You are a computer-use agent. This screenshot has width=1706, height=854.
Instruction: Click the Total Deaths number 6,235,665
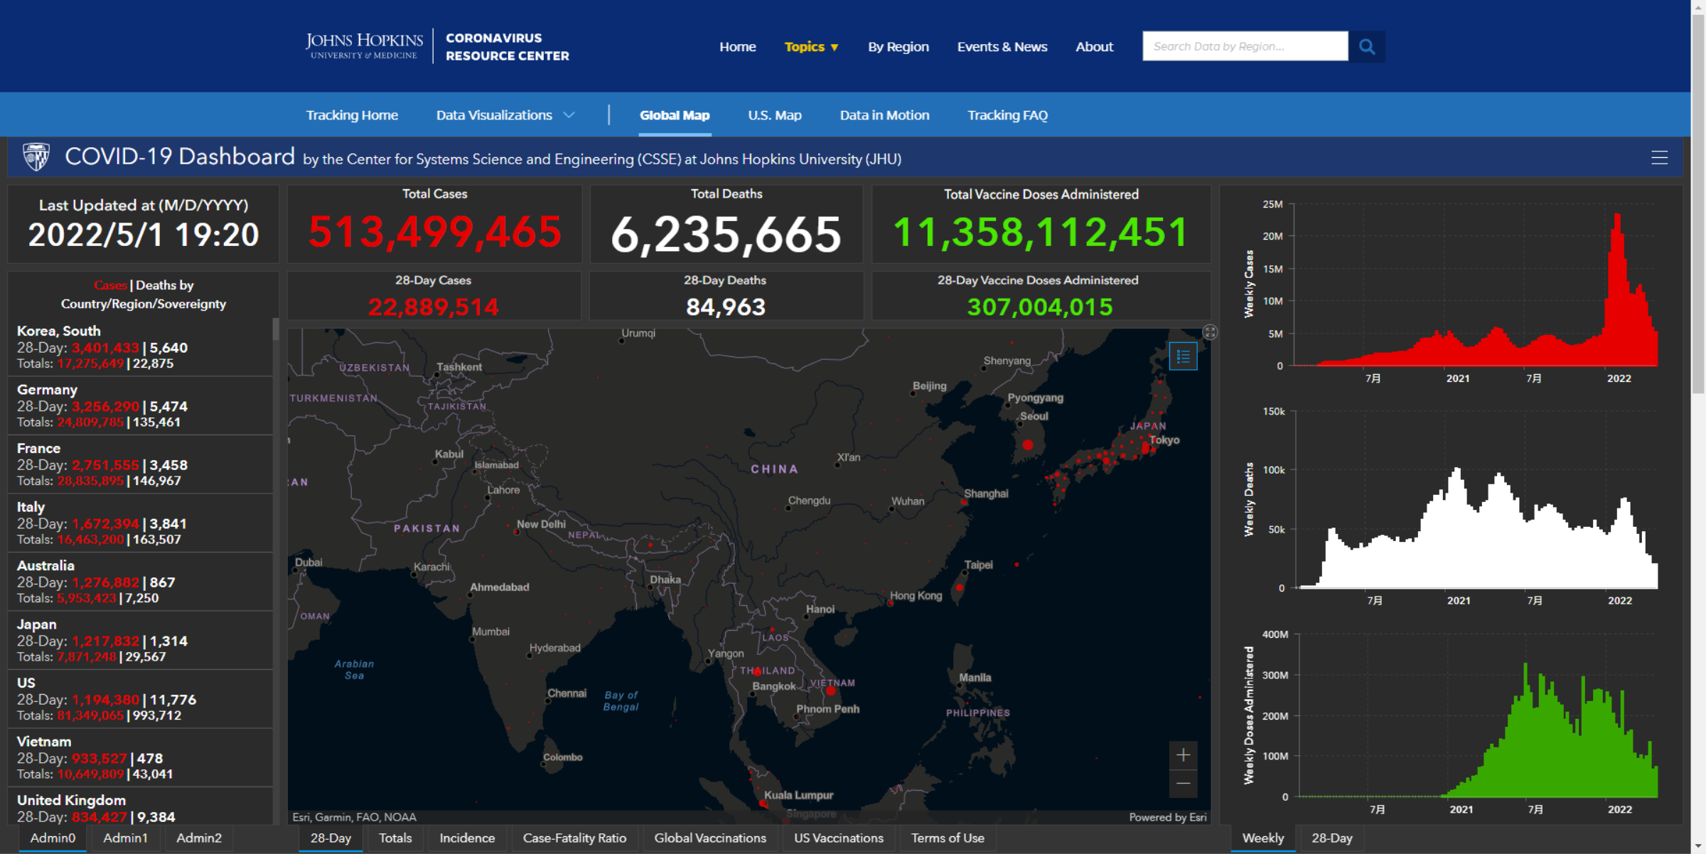[x=726, y=234]
